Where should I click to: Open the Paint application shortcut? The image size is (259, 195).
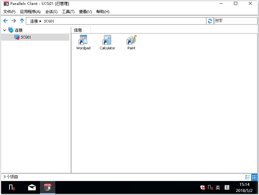131,42
